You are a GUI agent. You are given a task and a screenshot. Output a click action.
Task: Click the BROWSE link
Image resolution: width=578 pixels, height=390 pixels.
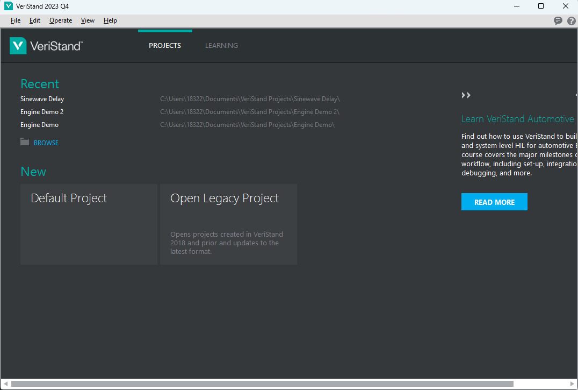pos(46,143)
